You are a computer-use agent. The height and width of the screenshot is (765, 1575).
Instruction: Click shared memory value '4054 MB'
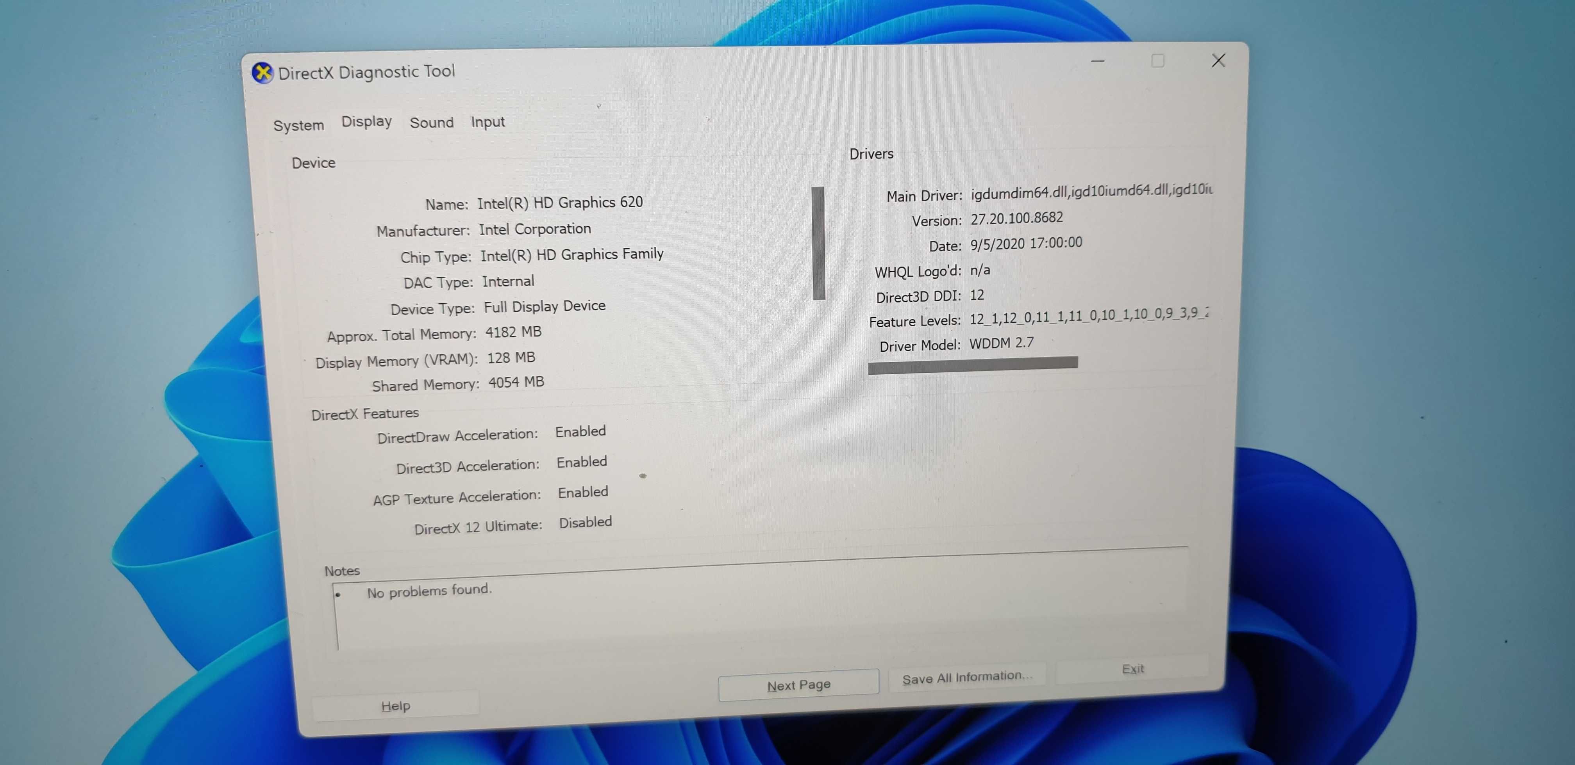516,382
